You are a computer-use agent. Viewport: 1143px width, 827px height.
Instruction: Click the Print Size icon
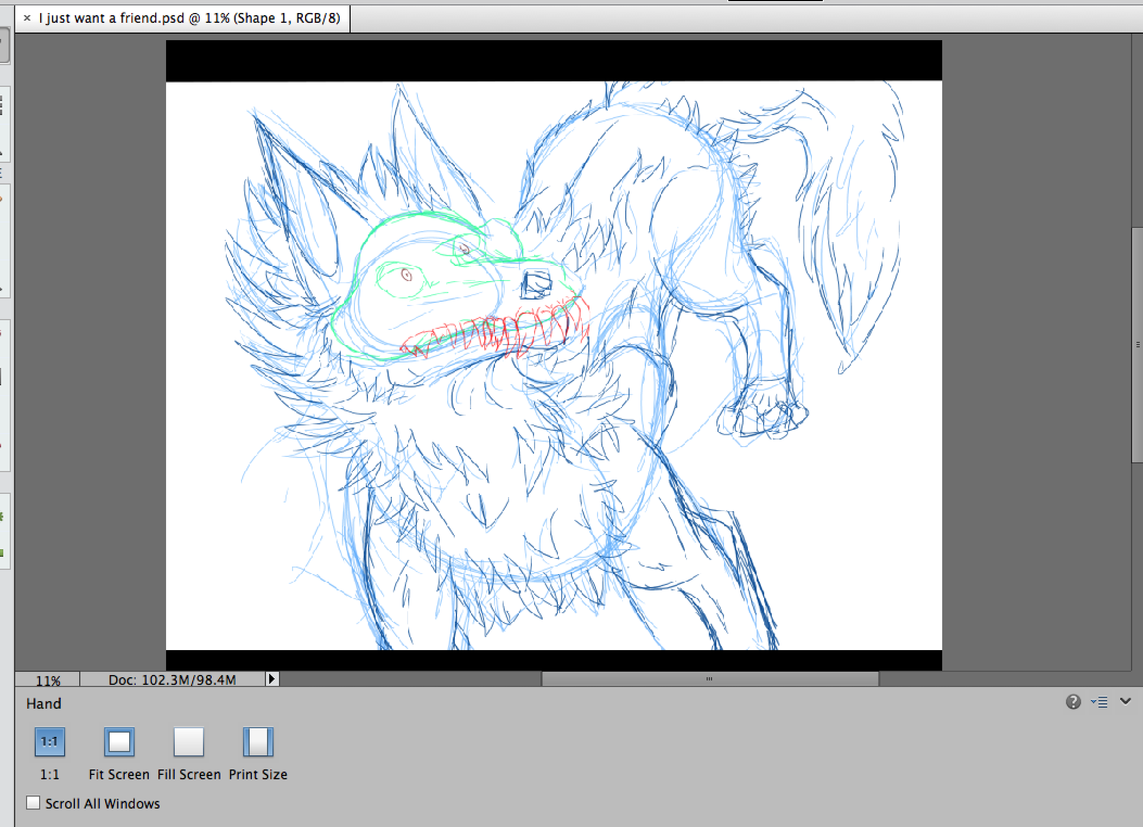pyautogui.click(x=258, y=742)
